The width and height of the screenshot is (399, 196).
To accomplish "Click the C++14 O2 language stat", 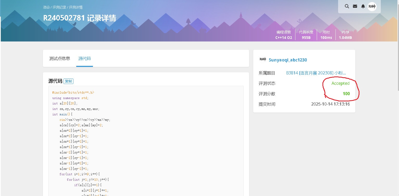I will tap(284, 38).
